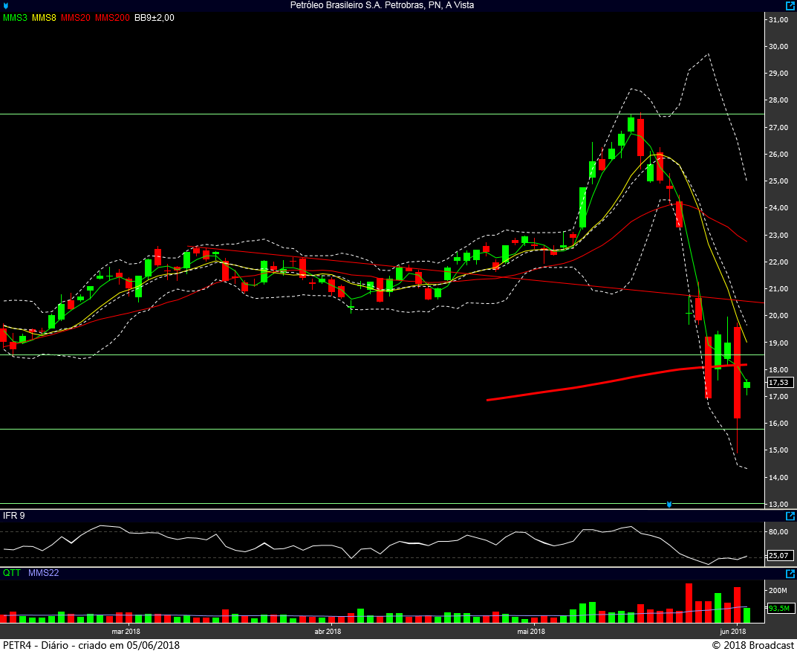797x651 pixels.
Task: Select the BB9±2,00 Bollinger Bands label
Action: (154, 18)
